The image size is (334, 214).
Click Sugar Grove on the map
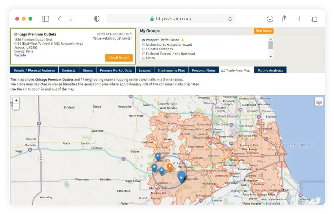(x=133, y=181)
